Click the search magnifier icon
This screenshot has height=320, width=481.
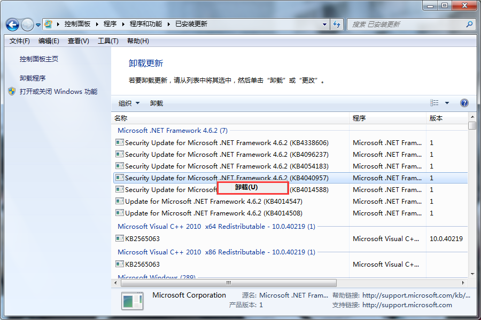pyautogui.click(x=469, y=24)
